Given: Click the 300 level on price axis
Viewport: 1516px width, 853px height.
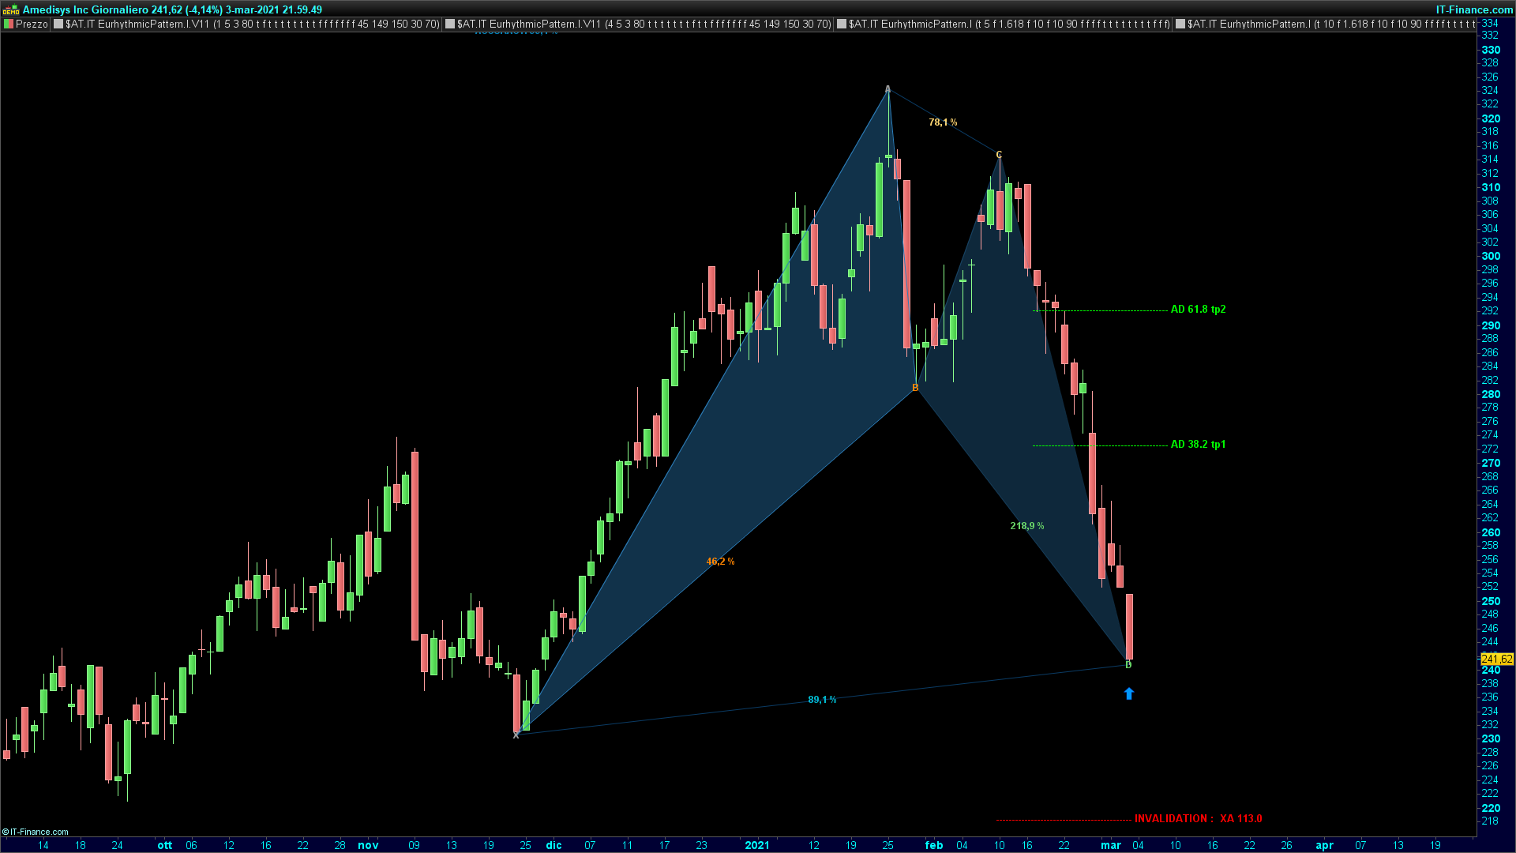Looking at the screenshot, I should coord(1491,256).
